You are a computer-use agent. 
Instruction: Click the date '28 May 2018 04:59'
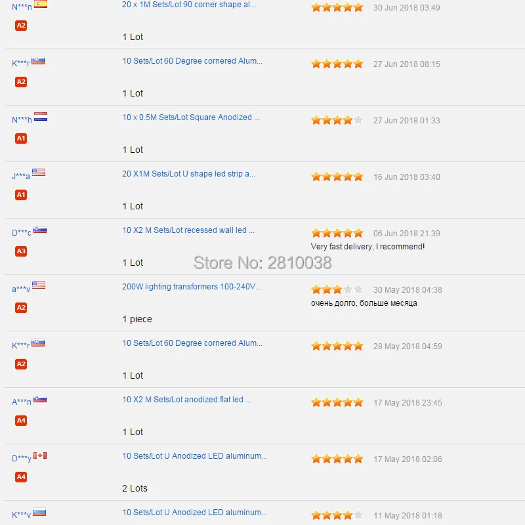408,346
